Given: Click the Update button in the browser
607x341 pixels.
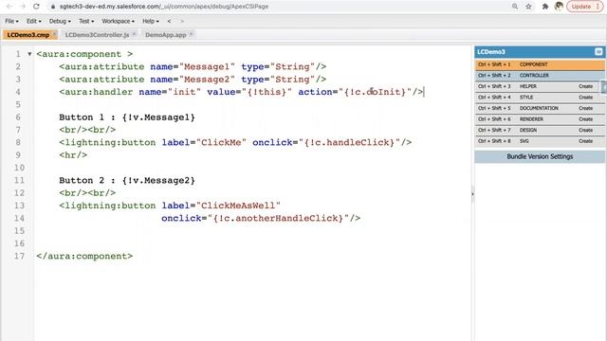Looking at the screenshot, I should (x=581, y=7).
